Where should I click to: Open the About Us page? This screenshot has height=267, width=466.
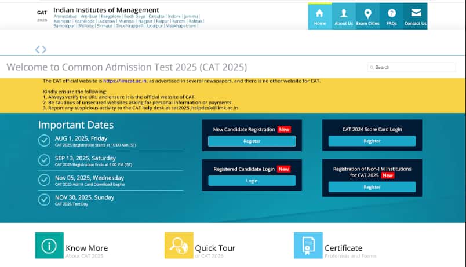click(x=344, y=16)
